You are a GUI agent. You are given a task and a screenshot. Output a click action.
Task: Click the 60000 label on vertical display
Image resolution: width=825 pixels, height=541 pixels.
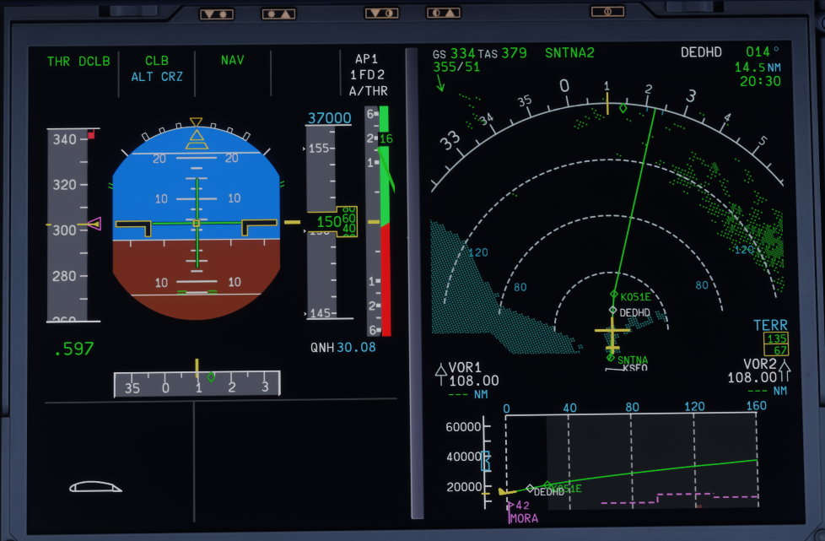coord(464,427)
